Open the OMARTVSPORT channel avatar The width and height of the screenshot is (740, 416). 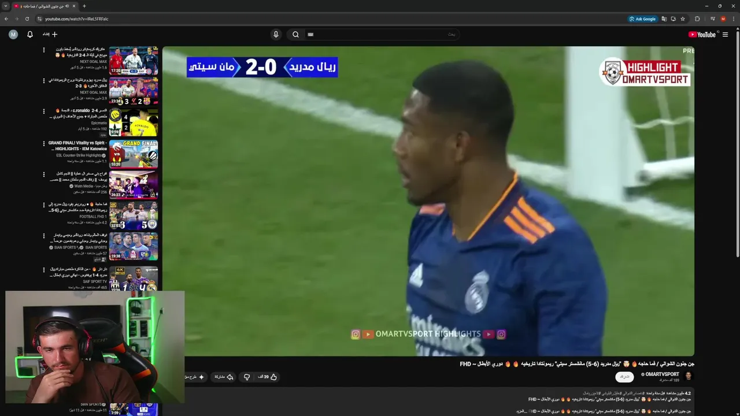coord(688,376)
